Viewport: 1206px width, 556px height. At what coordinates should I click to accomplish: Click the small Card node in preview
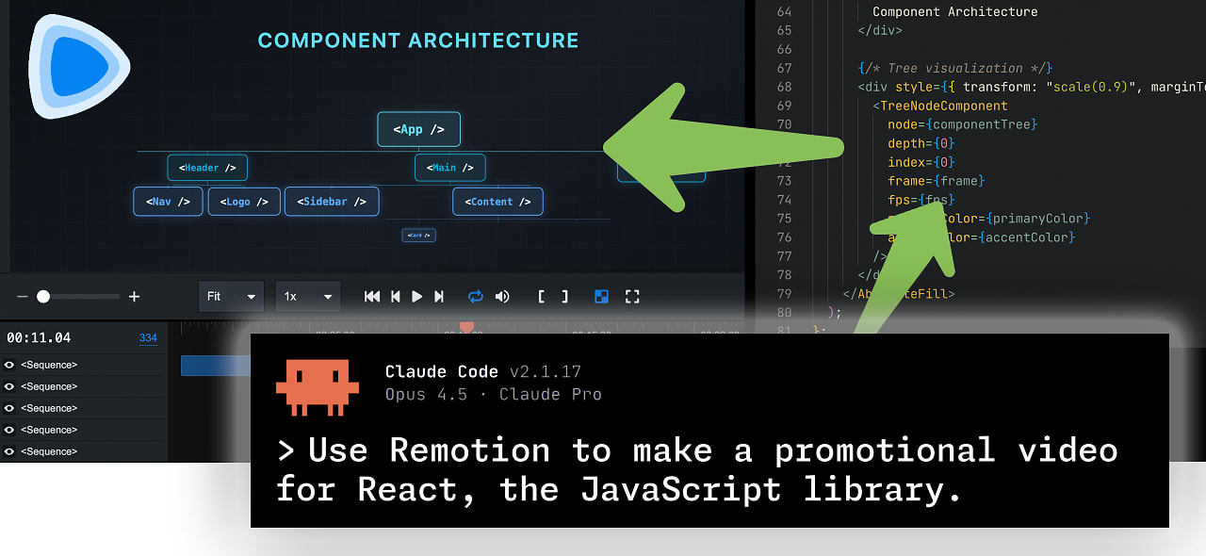[x=418, y=236]
